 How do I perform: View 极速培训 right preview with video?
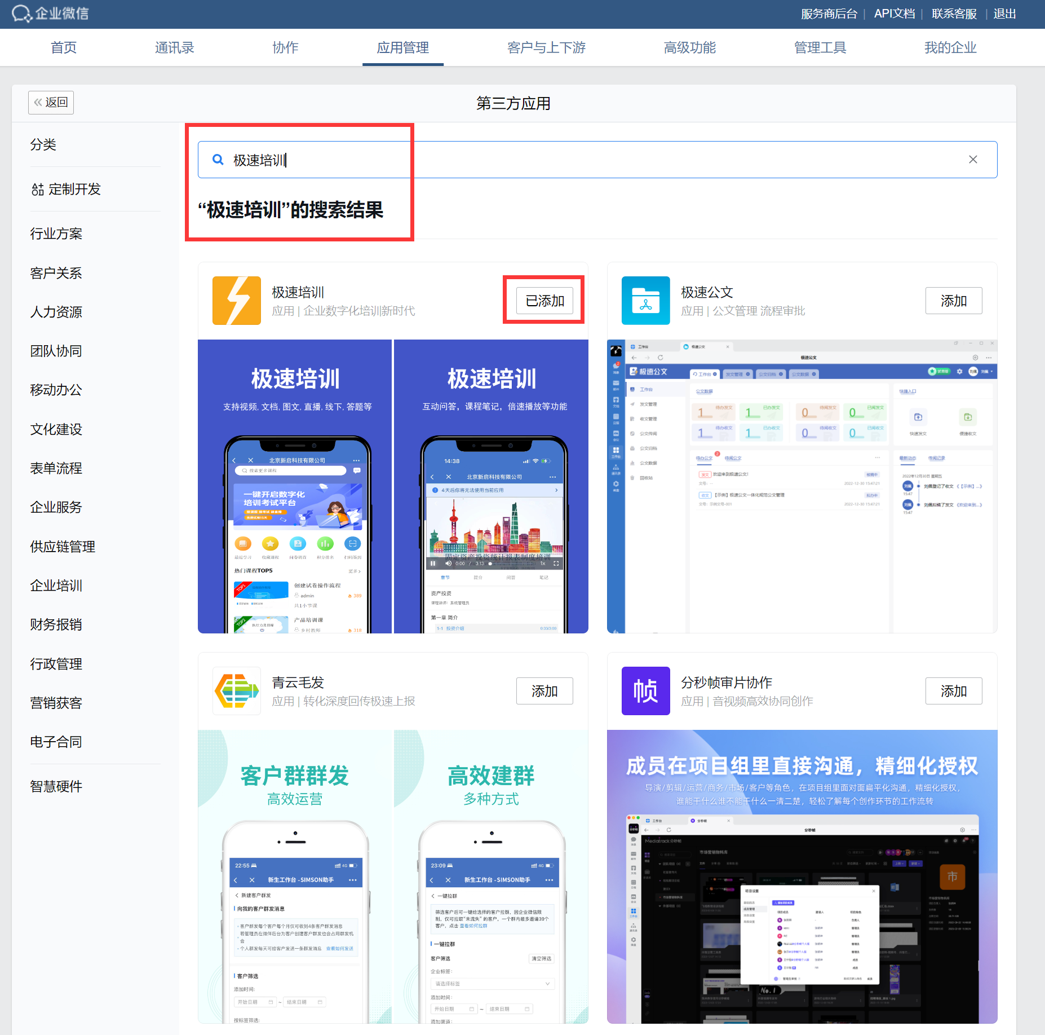pos(491,486)
